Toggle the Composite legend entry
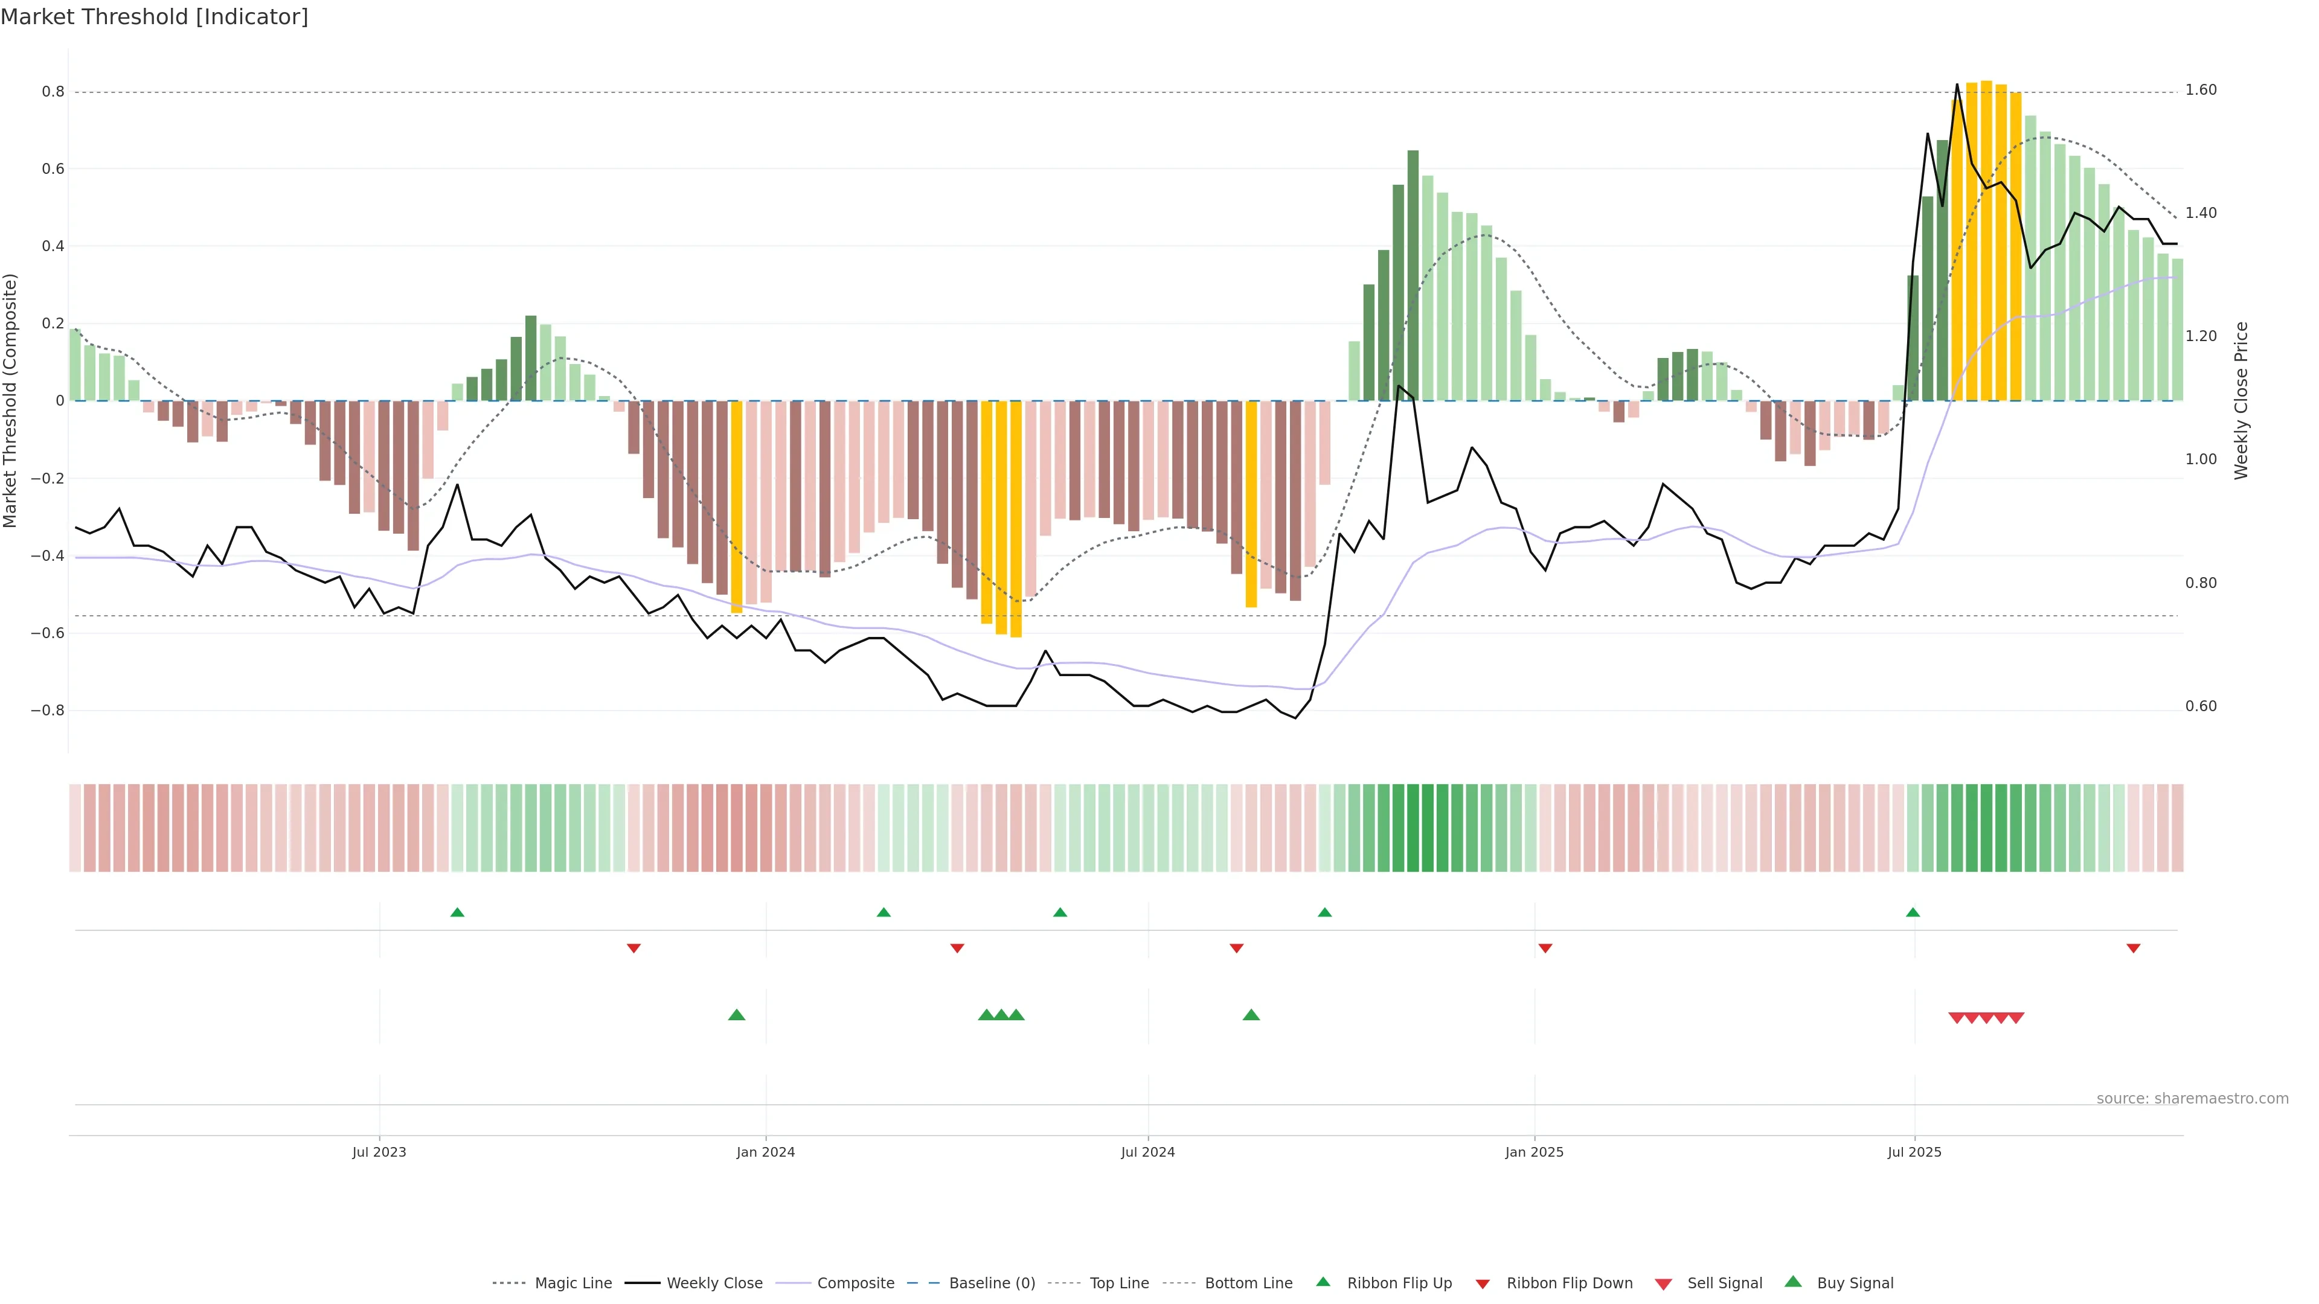Viewport: 2319px width, 1304px height. (855, 1282)
